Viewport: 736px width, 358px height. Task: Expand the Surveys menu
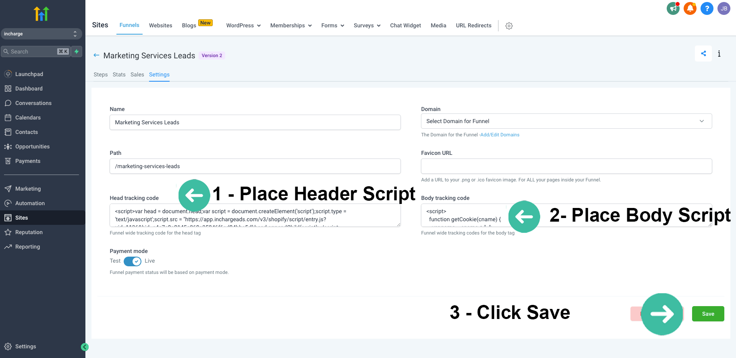367,25
